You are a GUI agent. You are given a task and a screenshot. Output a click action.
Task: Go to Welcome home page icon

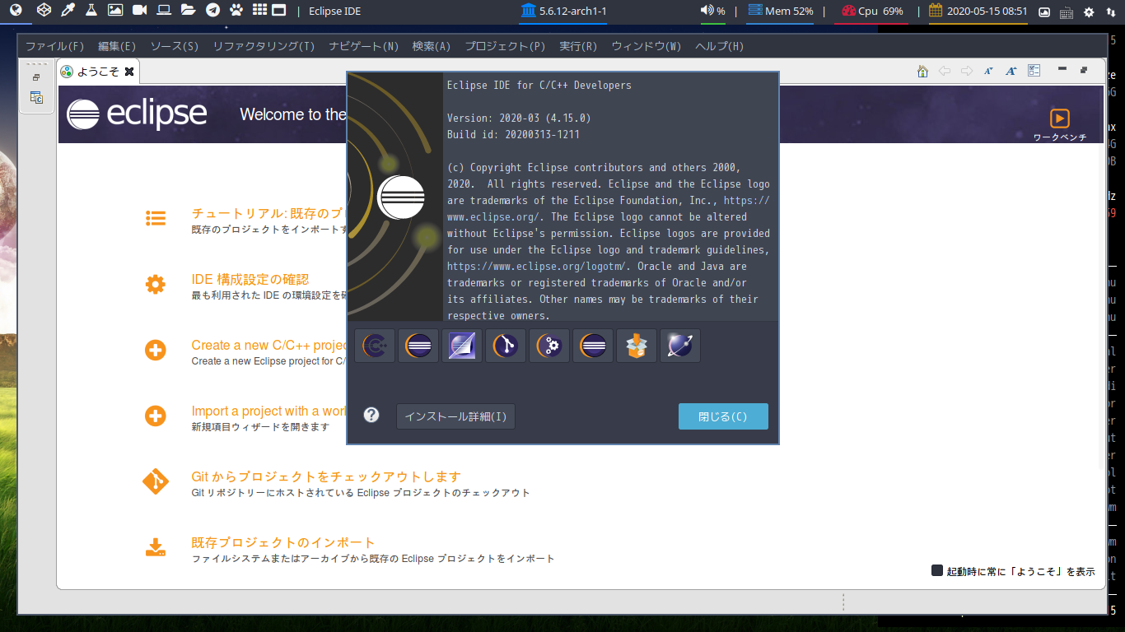click(923, 72)
